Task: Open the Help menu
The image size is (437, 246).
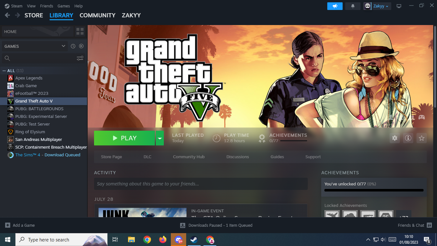Action: [79, 6]
